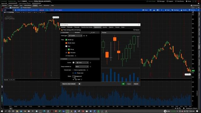
Task: Open File Explorer from taskbar
Action: [17, 111]
